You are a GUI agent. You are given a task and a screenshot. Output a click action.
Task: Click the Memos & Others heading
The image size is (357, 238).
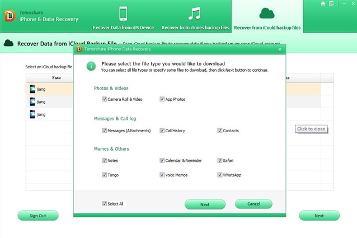pos(111,149)
